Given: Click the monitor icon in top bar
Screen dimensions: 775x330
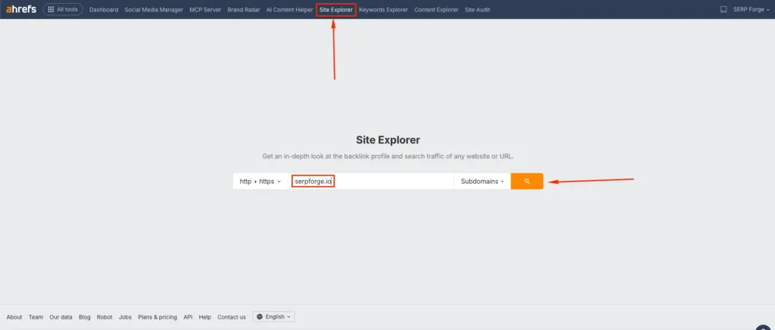Looking at the screenshot, I should (724, 9).
